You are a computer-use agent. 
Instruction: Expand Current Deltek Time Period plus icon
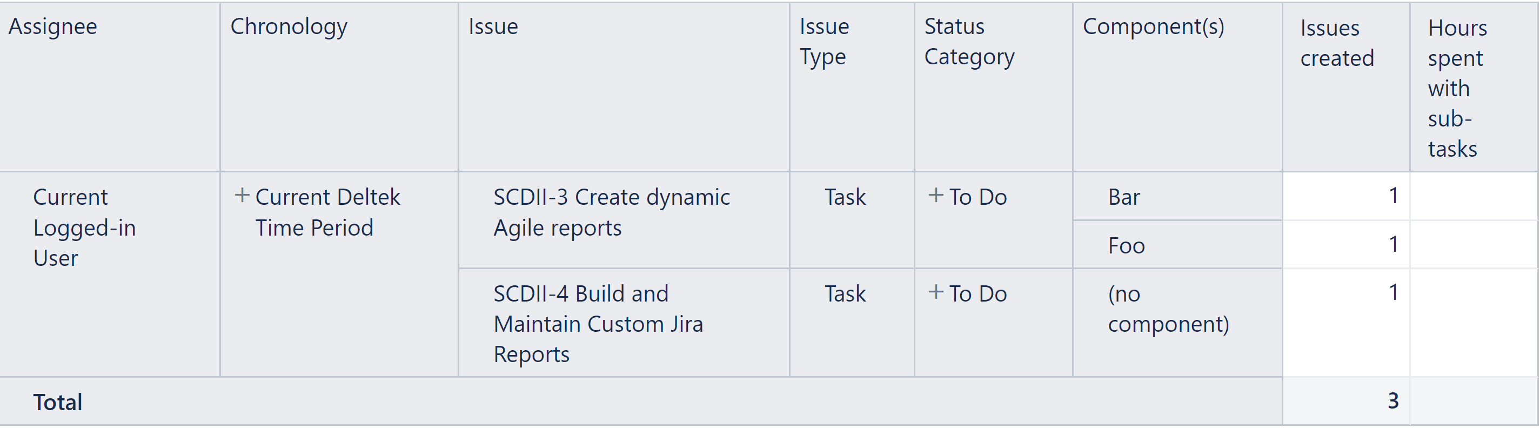242,196
